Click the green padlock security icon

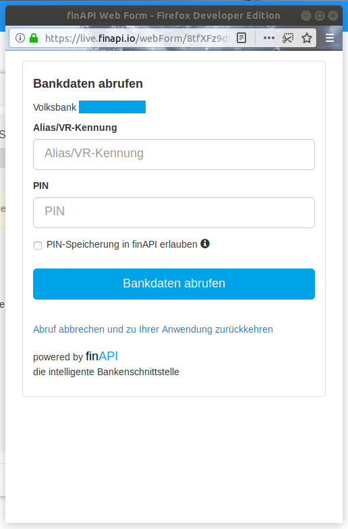34,38
